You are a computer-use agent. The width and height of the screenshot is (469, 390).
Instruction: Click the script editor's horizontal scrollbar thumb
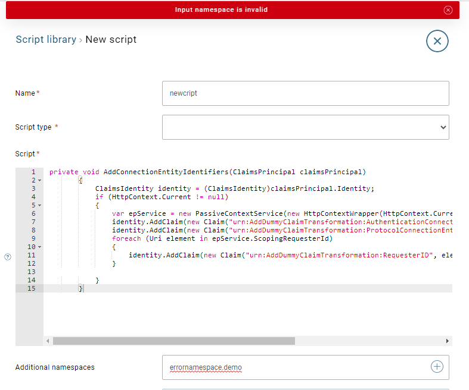pos(173,341)
